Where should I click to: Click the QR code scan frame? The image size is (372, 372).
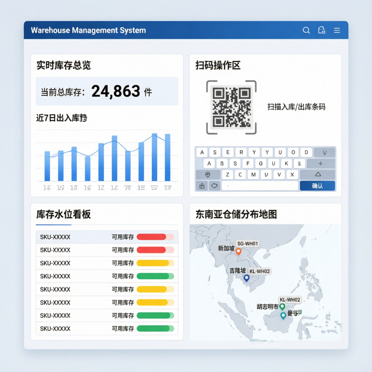231,107
